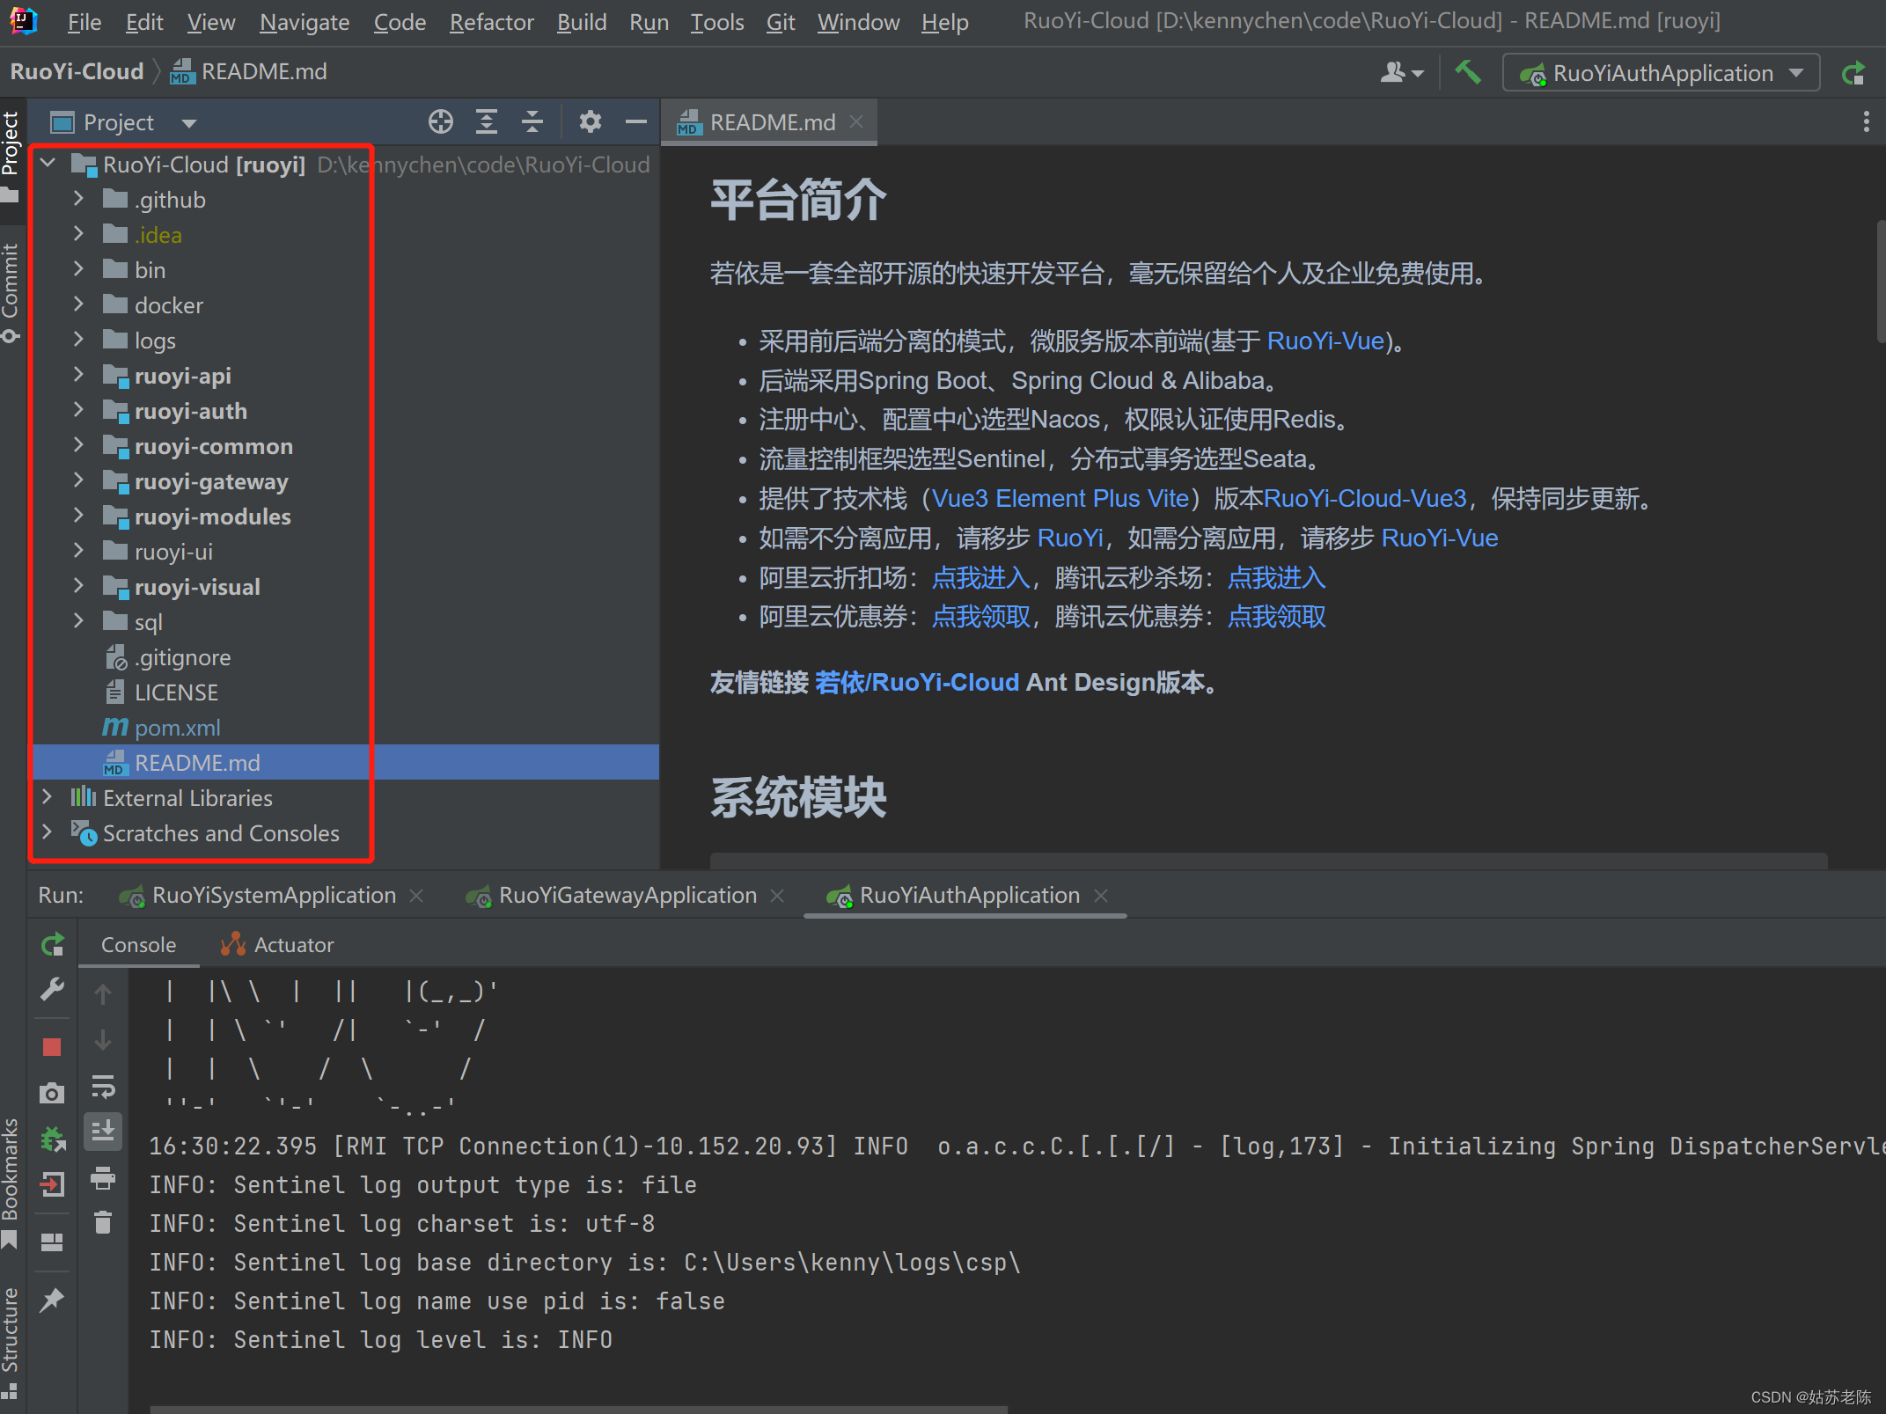Click the wrench icon in Run panel
The height and width of the screenshot is (1414, 1886).
click(52, 990)
